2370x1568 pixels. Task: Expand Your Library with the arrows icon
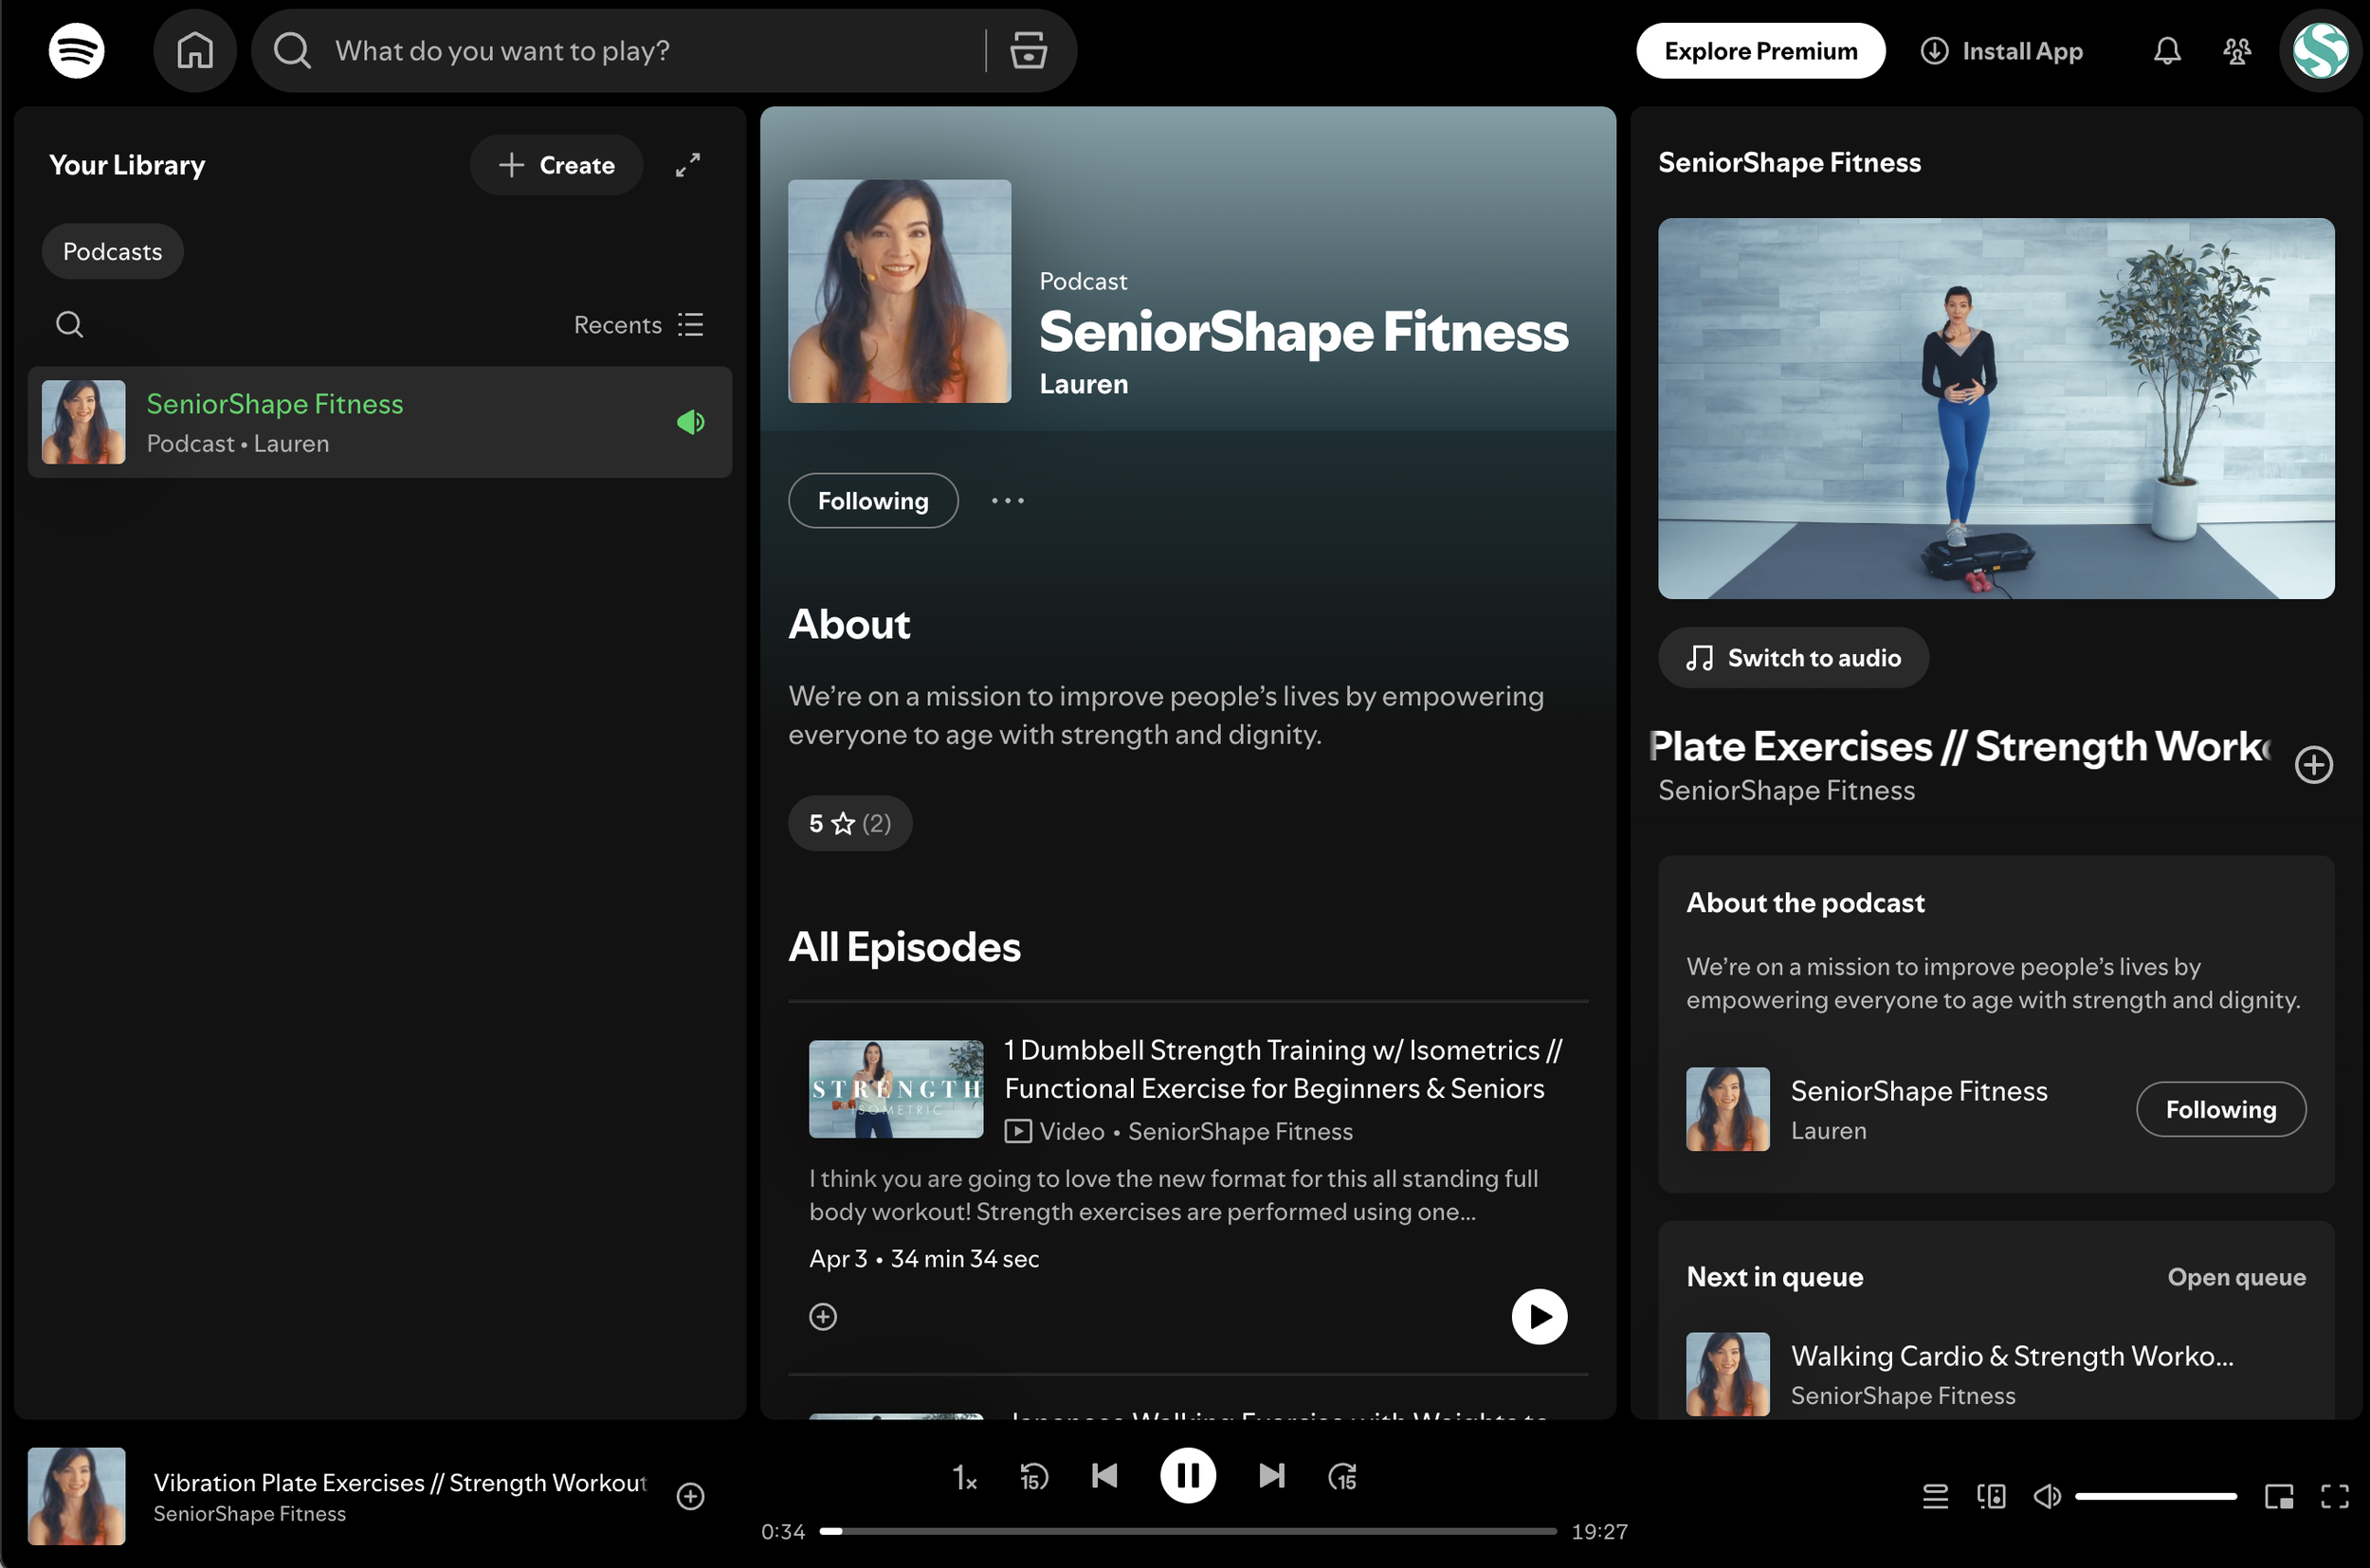point(688,165)
